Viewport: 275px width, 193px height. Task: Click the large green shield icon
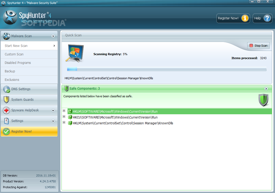pyautogui.click(x=263, y=100)
